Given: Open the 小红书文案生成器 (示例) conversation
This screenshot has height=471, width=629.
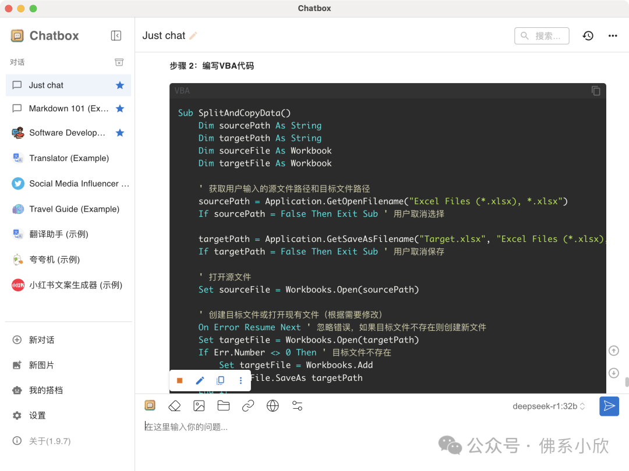Looking at the screenshot, I should 68,285.
